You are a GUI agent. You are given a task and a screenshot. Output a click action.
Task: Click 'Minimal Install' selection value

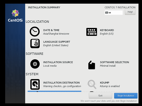click(108, 66)
